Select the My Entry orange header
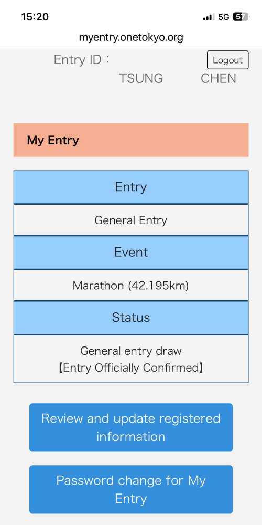 pos(131,140)
